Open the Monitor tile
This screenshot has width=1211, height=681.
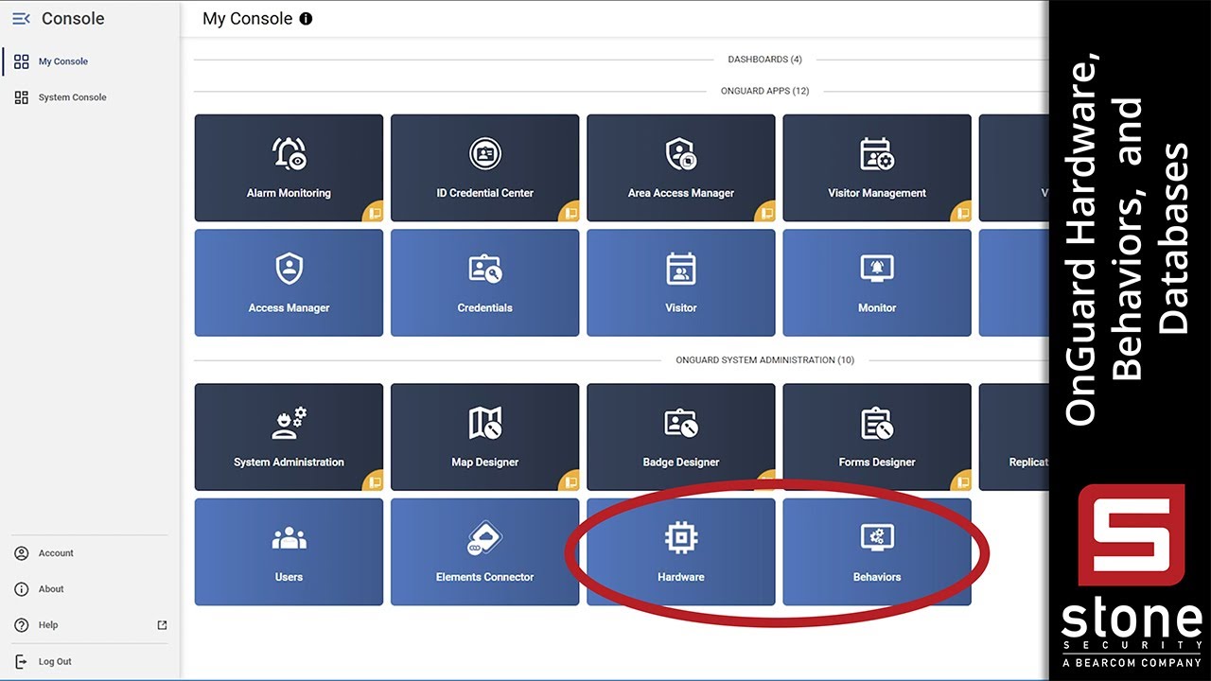[x=877, y=283]
